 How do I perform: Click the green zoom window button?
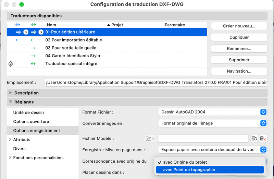click(x=22, y=4)
